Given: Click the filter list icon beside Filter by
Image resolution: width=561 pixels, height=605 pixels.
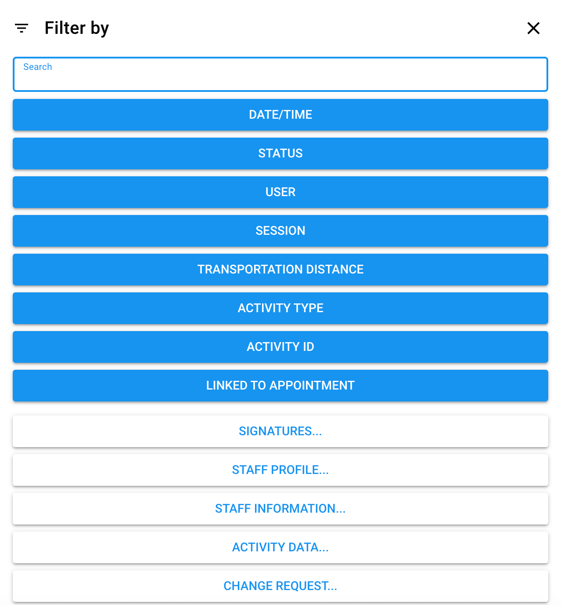Looking at the screenshot, I should (22, 28).
